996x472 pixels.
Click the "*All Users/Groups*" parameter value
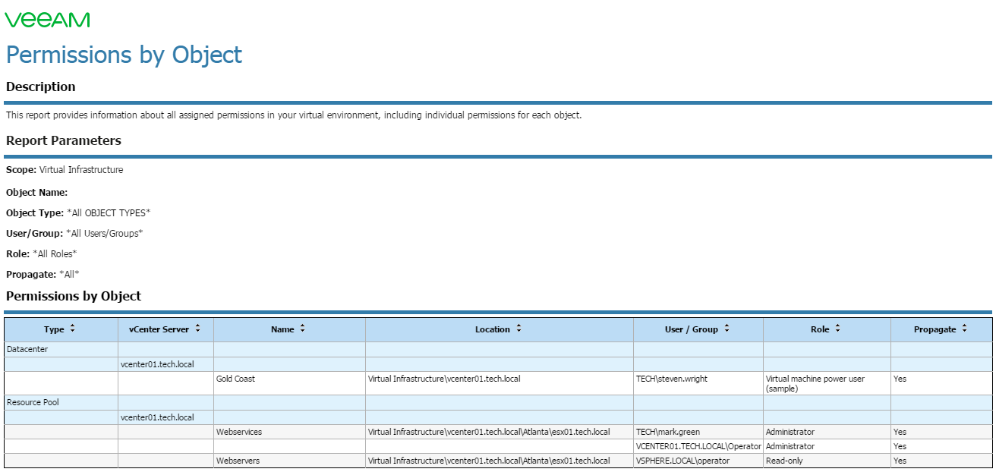104,234
